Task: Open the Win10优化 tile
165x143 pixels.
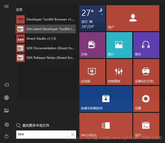Action: (x=106, y=126)
